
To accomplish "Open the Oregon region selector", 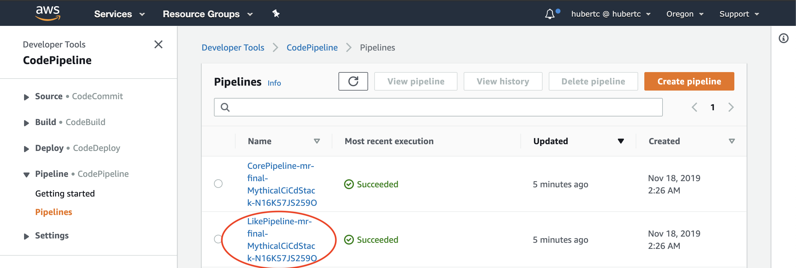I will pyautogui.click(x=685, y=14).
